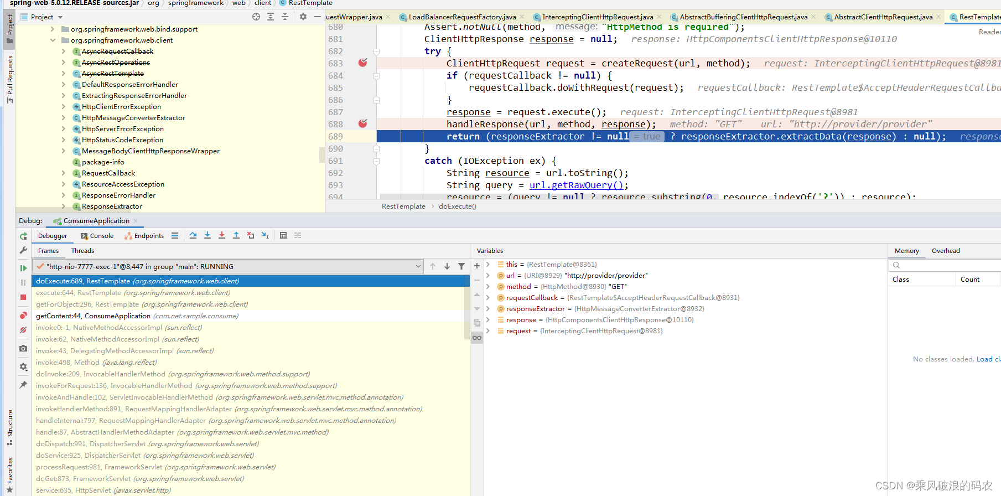The width and height of the screenshot is (1001, 496).
Task: Open Project panel settings gear
Action: pyautogui.click(x=303, y=17)
